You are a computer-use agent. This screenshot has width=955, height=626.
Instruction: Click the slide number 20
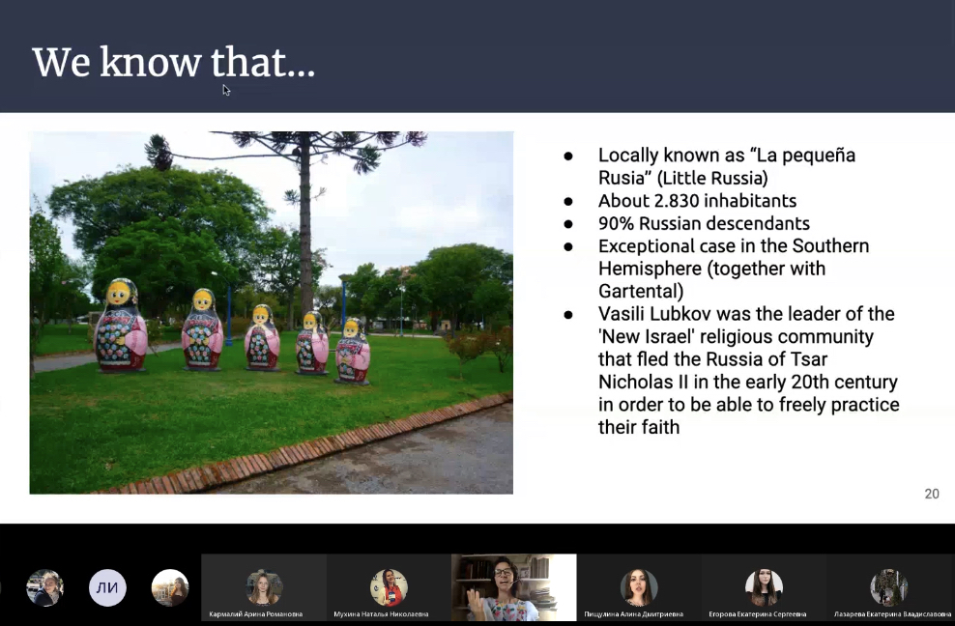click(x=931, y=494)
